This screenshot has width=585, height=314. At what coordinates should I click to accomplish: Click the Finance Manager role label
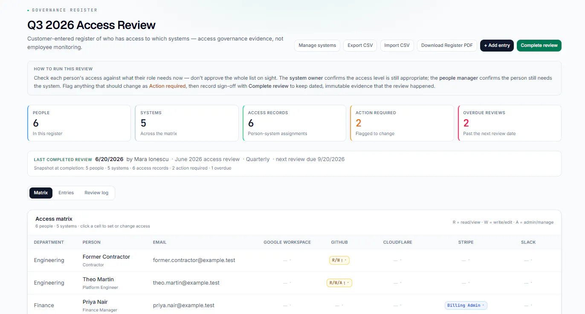100,310
